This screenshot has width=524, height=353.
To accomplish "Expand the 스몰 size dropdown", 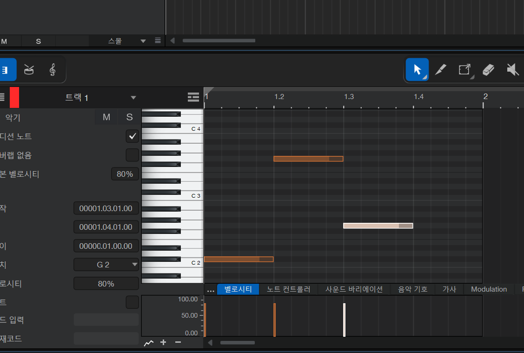I will click(x=143, y=41).
